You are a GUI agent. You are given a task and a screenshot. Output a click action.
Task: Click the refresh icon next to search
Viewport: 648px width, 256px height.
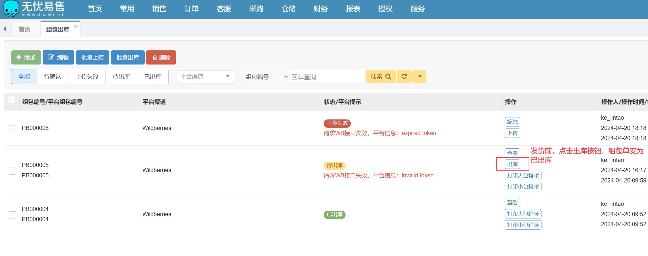pyautogui.click(x=404, y=77)
